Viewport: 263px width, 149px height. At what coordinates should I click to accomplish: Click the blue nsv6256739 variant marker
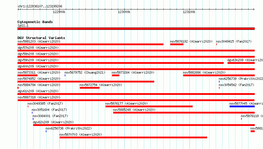tap(219, 82)
